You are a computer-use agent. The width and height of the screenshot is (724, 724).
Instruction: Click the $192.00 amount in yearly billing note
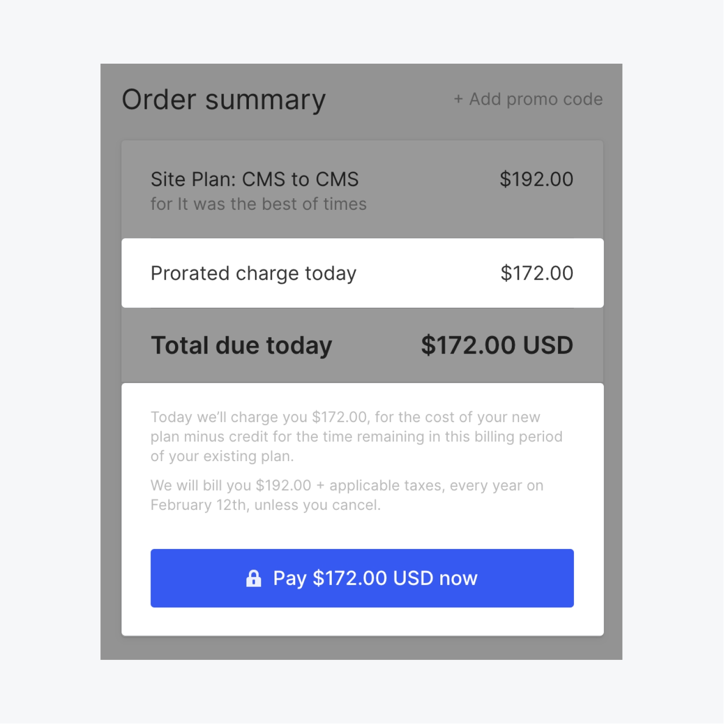[x=284, y=485]
